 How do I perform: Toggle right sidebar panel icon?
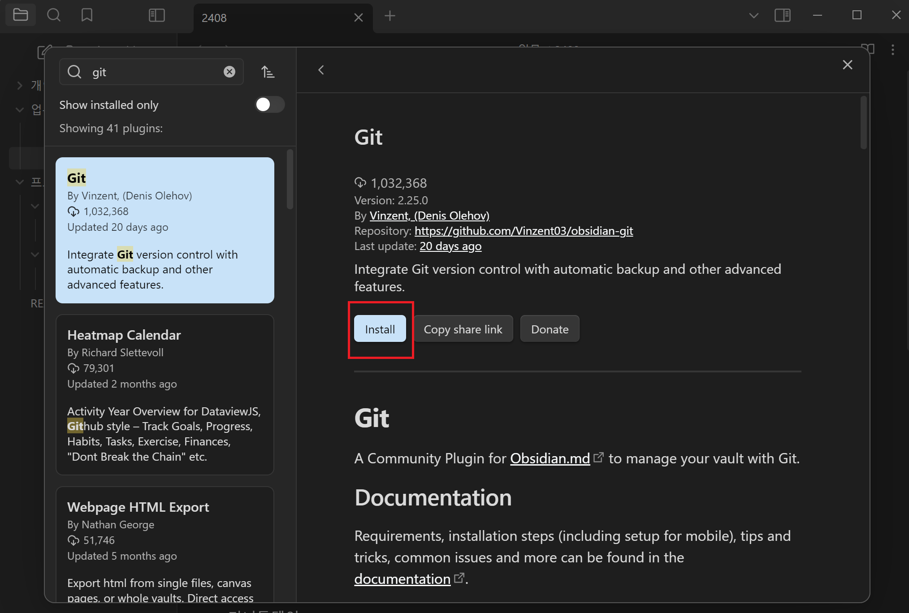(x=782, y=15)
